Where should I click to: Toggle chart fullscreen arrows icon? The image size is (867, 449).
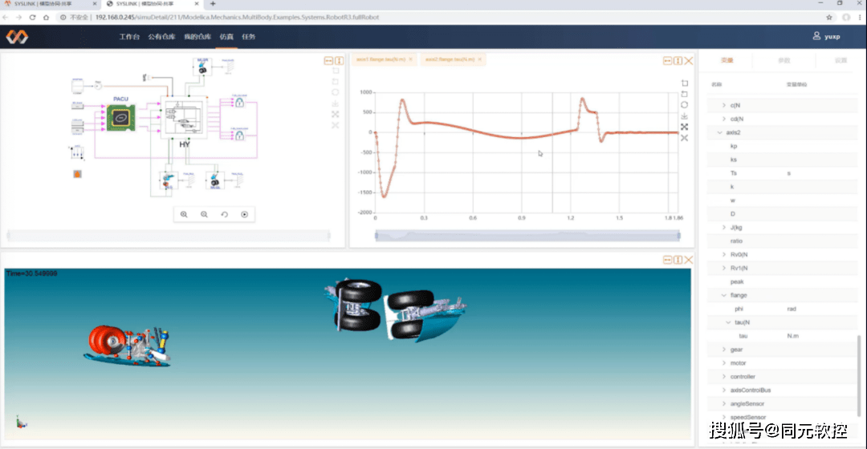click(685, 127)
